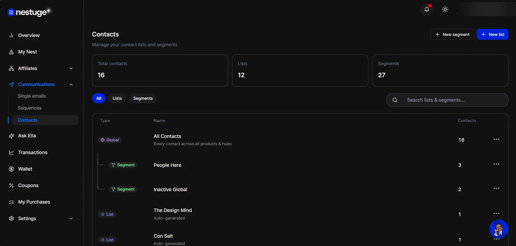Click the Settings gear icon

point(11,219)
